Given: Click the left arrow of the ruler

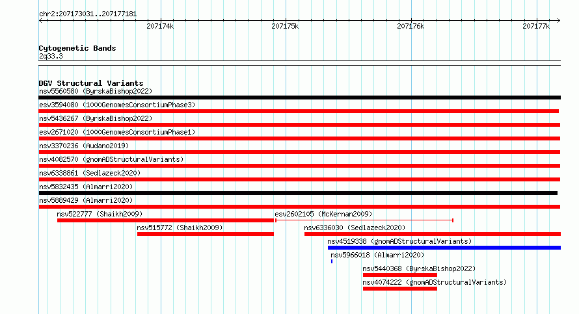Looking at the screenshot, I should (40, 21).
